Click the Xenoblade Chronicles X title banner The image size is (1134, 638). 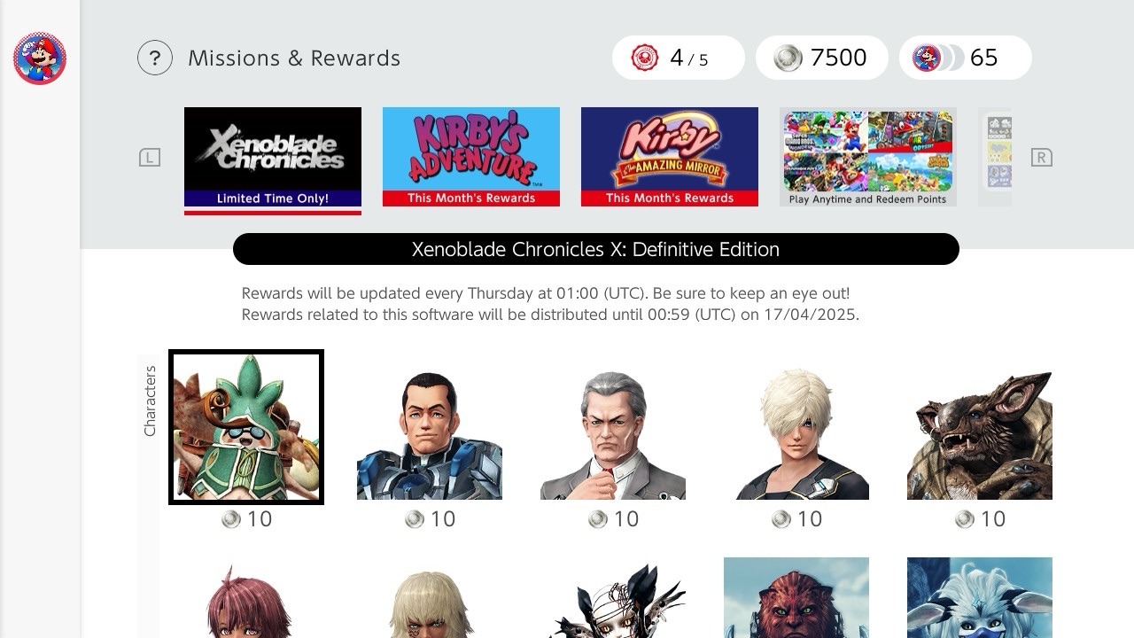pyautogui.click(x=596, y=249)
